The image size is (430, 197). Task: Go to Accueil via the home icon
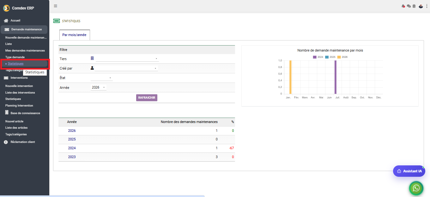6,21
